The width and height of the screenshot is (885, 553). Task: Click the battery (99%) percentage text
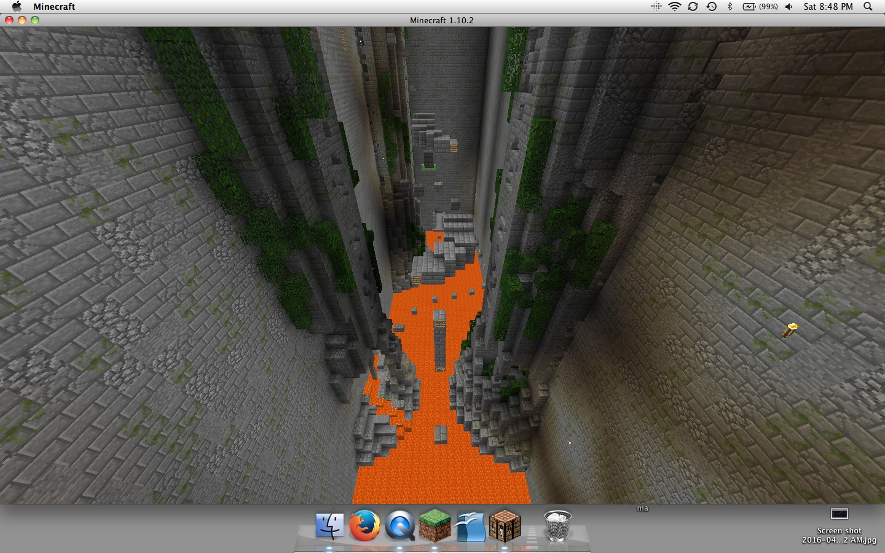pos(768,6)
